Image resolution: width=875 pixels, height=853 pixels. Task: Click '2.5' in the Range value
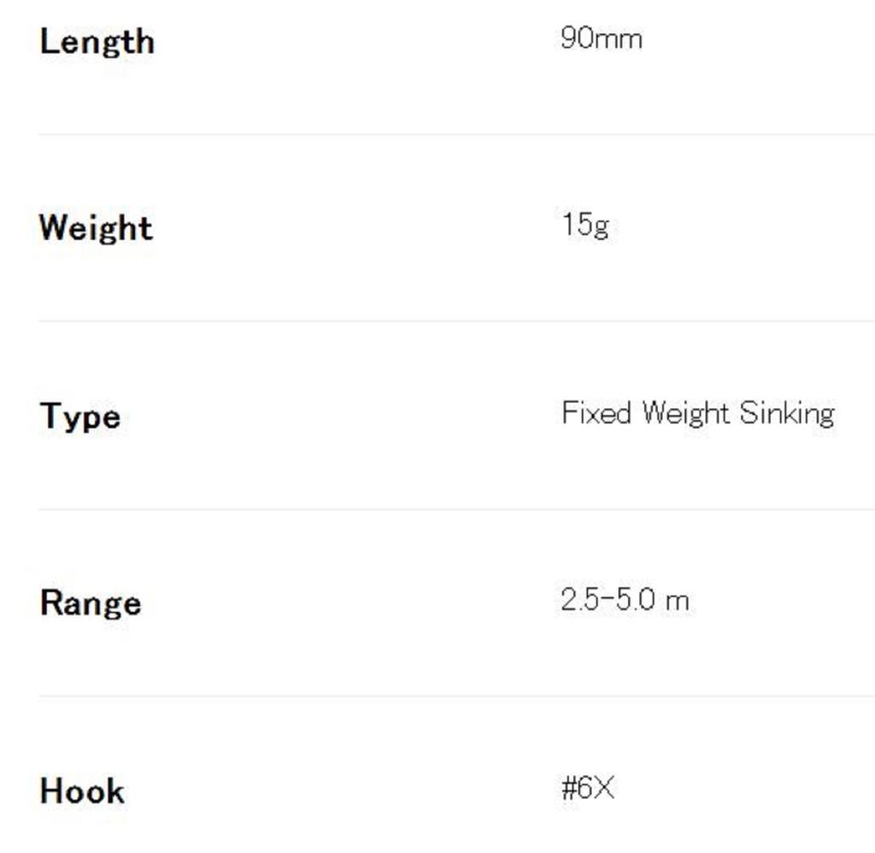[x=581, y=600]
